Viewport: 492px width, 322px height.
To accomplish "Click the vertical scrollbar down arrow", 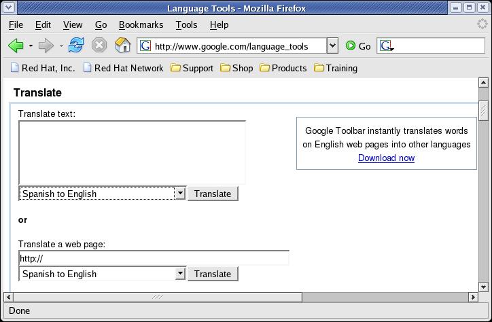I will pyautogui.click(x=483, y=287).
